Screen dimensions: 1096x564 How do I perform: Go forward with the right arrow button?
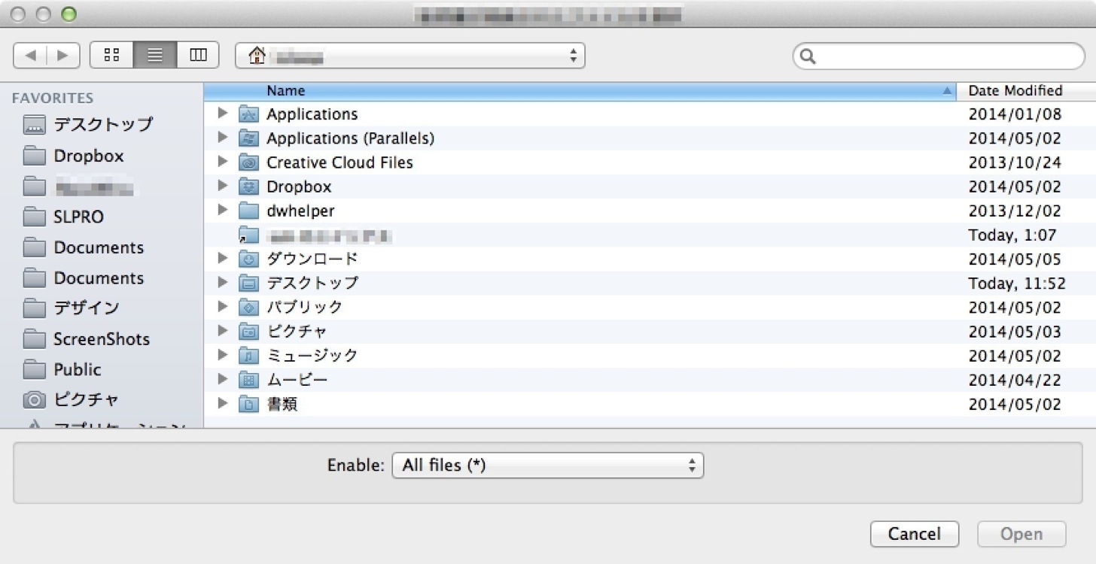point(63,55)
